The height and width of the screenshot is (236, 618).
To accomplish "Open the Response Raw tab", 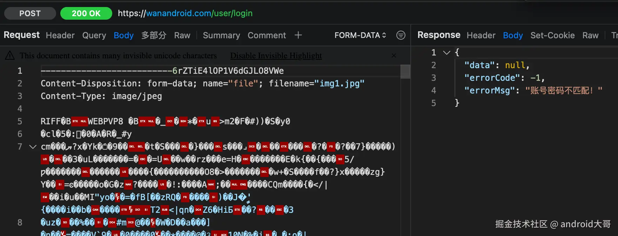I will click(590, 35).
